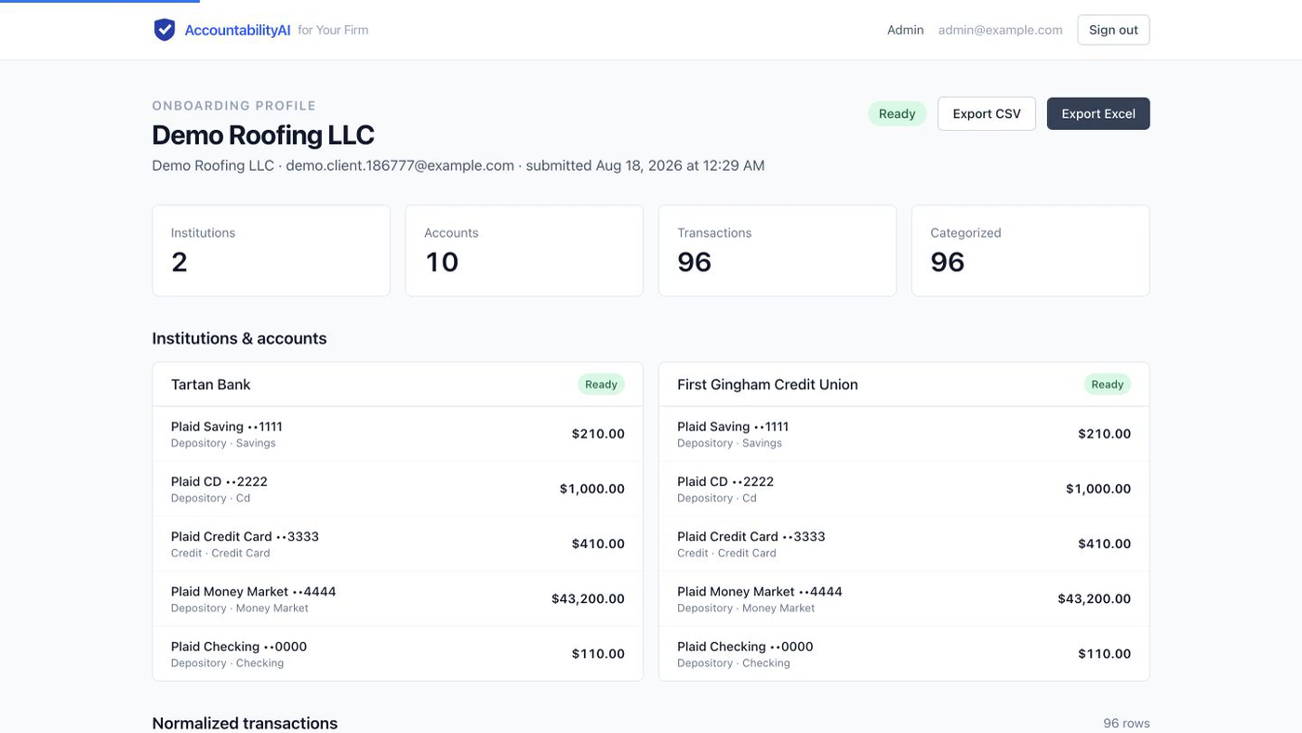Select the Transactions summary card showing 96
The height and width of the screenshot is (733, 1302).
click(777, 251)
